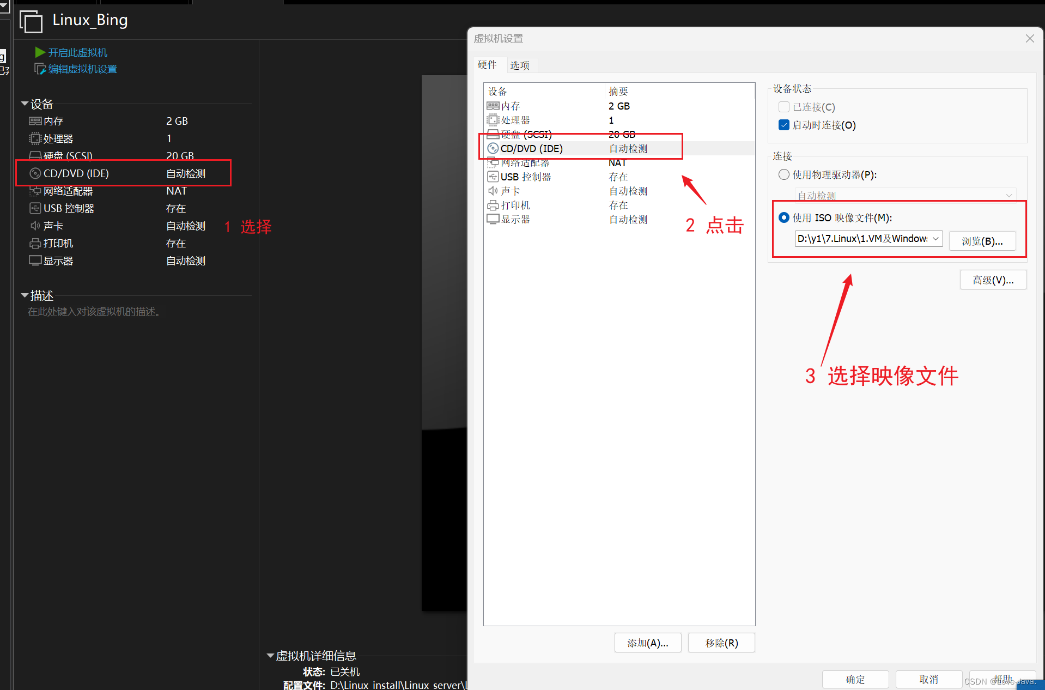Click 内存 entry in main window device list
Image resolution: width=1045 pixels, height=690 pixels.
[x=53, y=121]
